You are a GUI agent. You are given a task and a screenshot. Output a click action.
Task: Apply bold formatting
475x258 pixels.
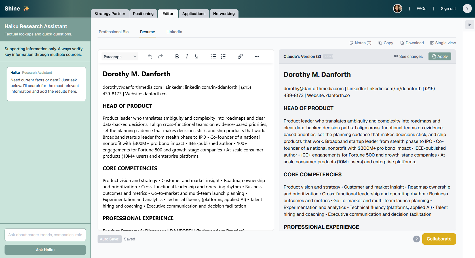click(x=177, y=56)
